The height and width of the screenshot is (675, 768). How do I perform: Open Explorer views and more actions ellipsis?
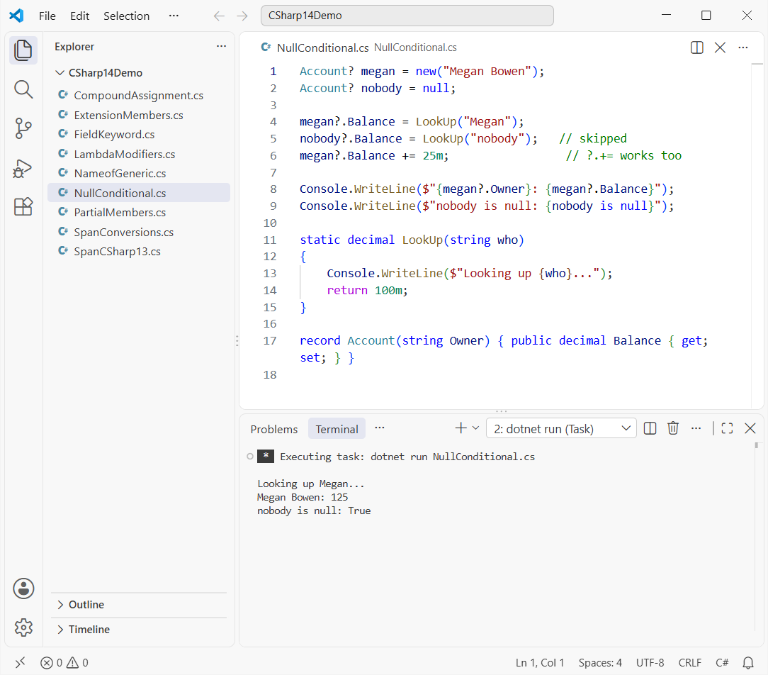221,46
